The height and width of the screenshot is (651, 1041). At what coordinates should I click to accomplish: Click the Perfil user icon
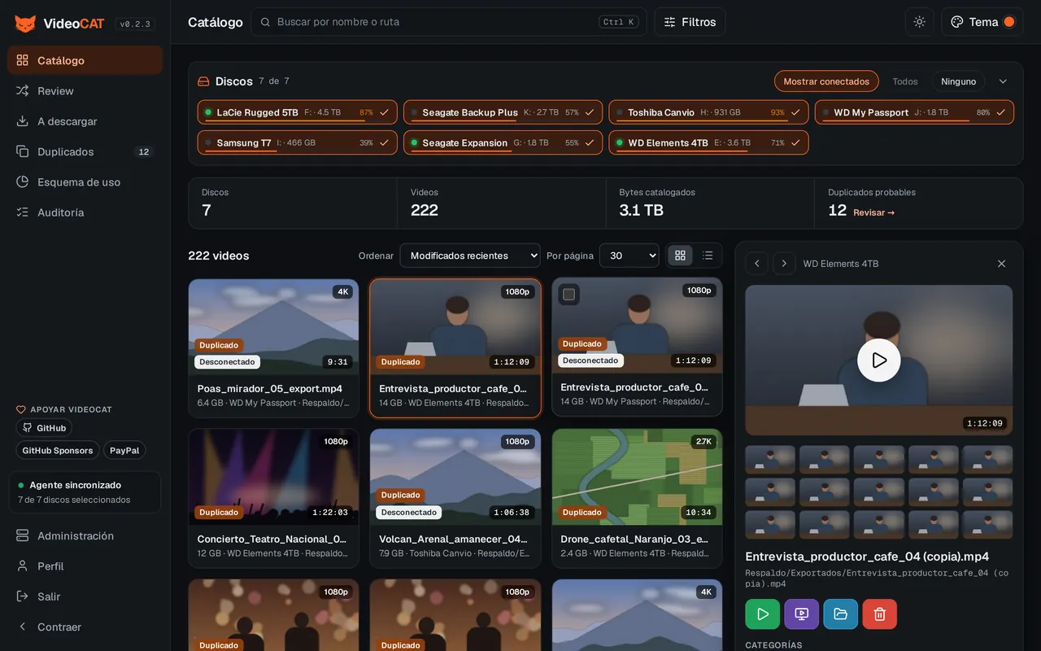(23, 566)
